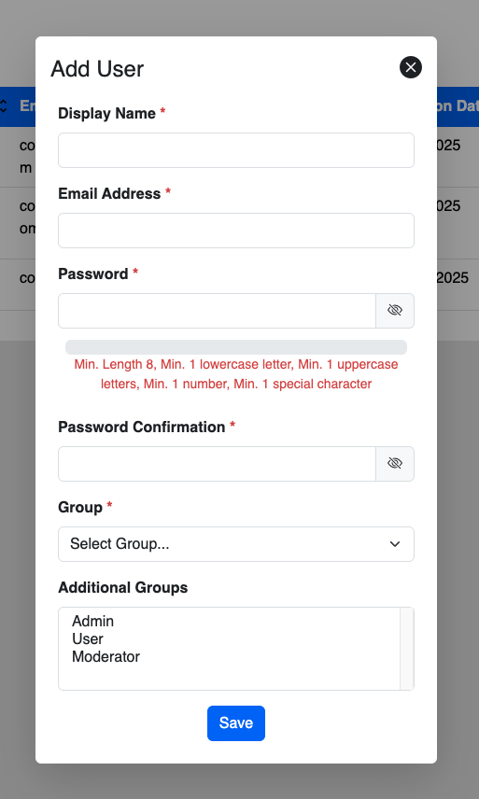Click the password requirements hint text
The height and width of the screenshot is (799, 479).
coord(236,374)
